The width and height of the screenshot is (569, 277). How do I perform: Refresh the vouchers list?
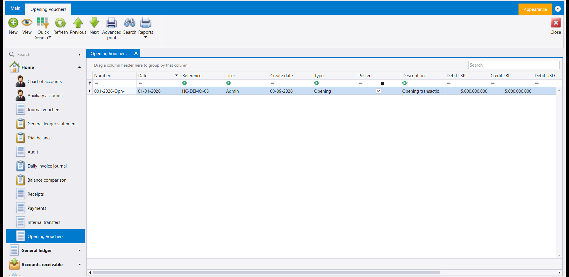[x=60, y=26]
